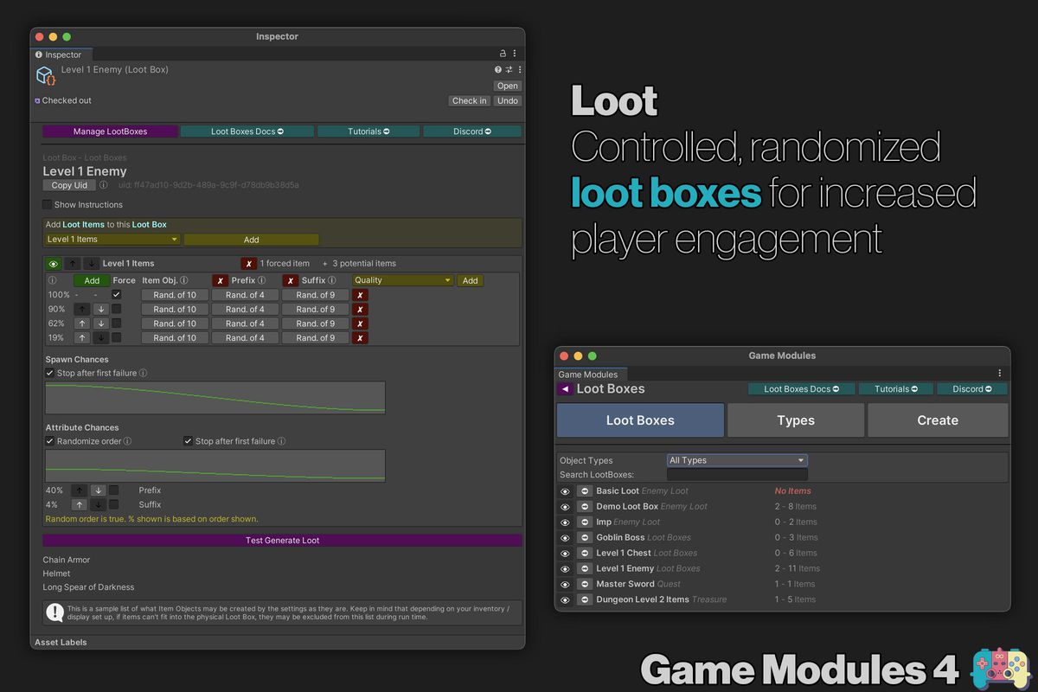Uncheck Force on the 100% row
The height and width of the screenshot is (692, 1038).
tap(117, 295)
